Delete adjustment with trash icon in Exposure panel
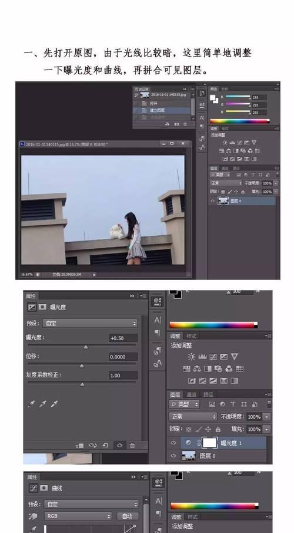Screen dimensions: 294x533 [132, 446]
